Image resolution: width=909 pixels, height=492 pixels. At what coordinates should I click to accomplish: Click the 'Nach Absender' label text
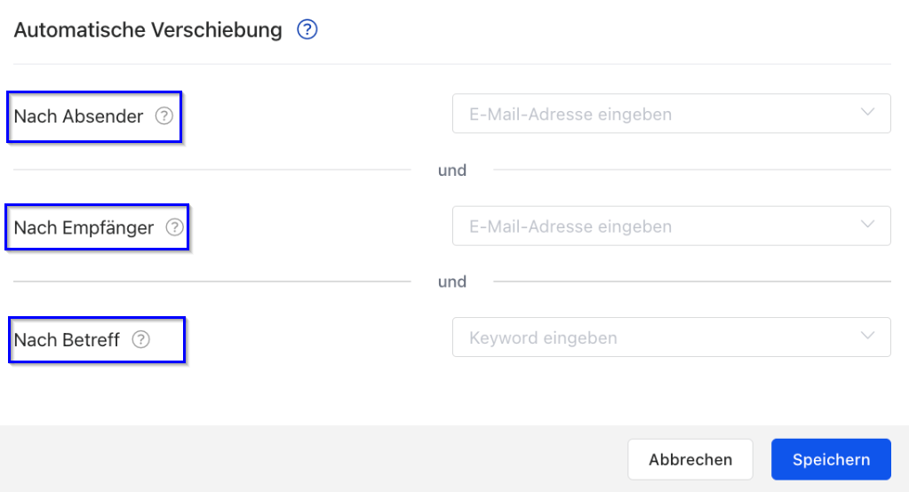click(x=78, y=116)
